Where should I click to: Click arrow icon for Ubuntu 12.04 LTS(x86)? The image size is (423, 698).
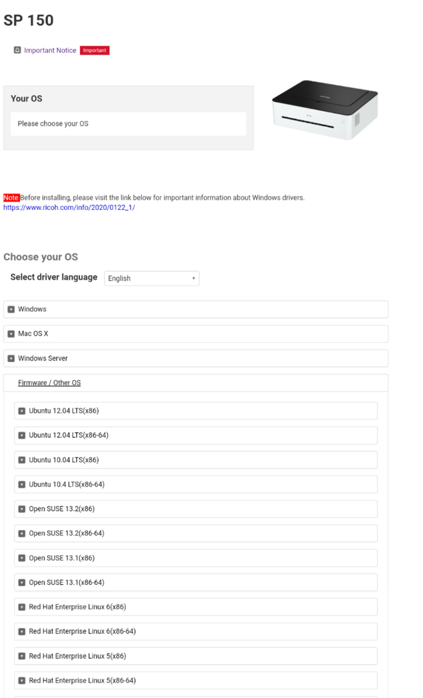pyautogui.click(x=22, y=411)
